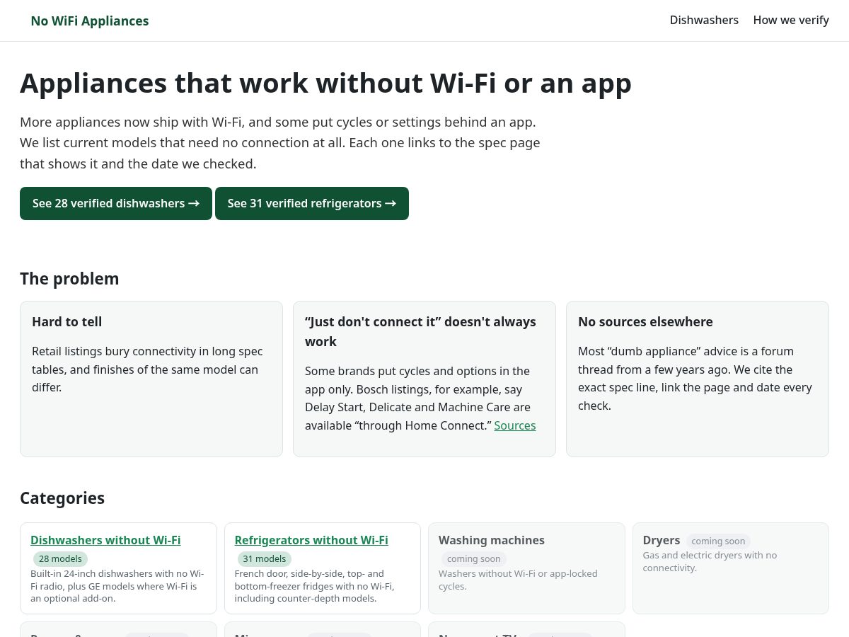Image resolution: width=849 pixels, height=637 pixels.
Task: Click Retail listings bury connectivity paragraph
Action: 147,369
